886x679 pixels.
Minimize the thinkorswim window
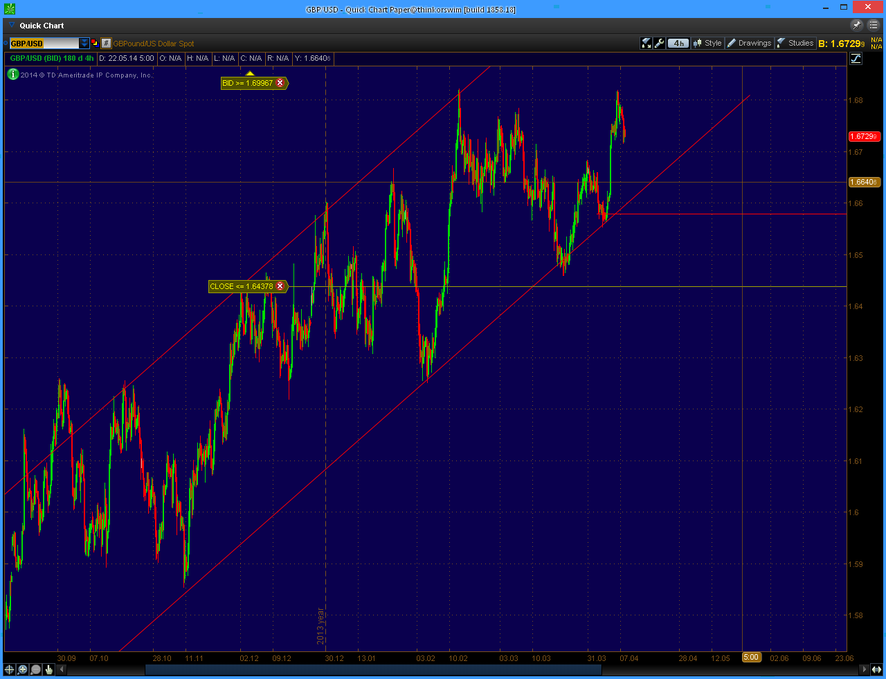pos(825,7)
